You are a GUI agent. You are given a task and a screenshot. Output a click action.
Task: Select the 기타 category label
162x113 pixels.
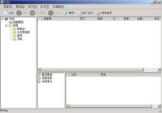[x=20, y=39]
